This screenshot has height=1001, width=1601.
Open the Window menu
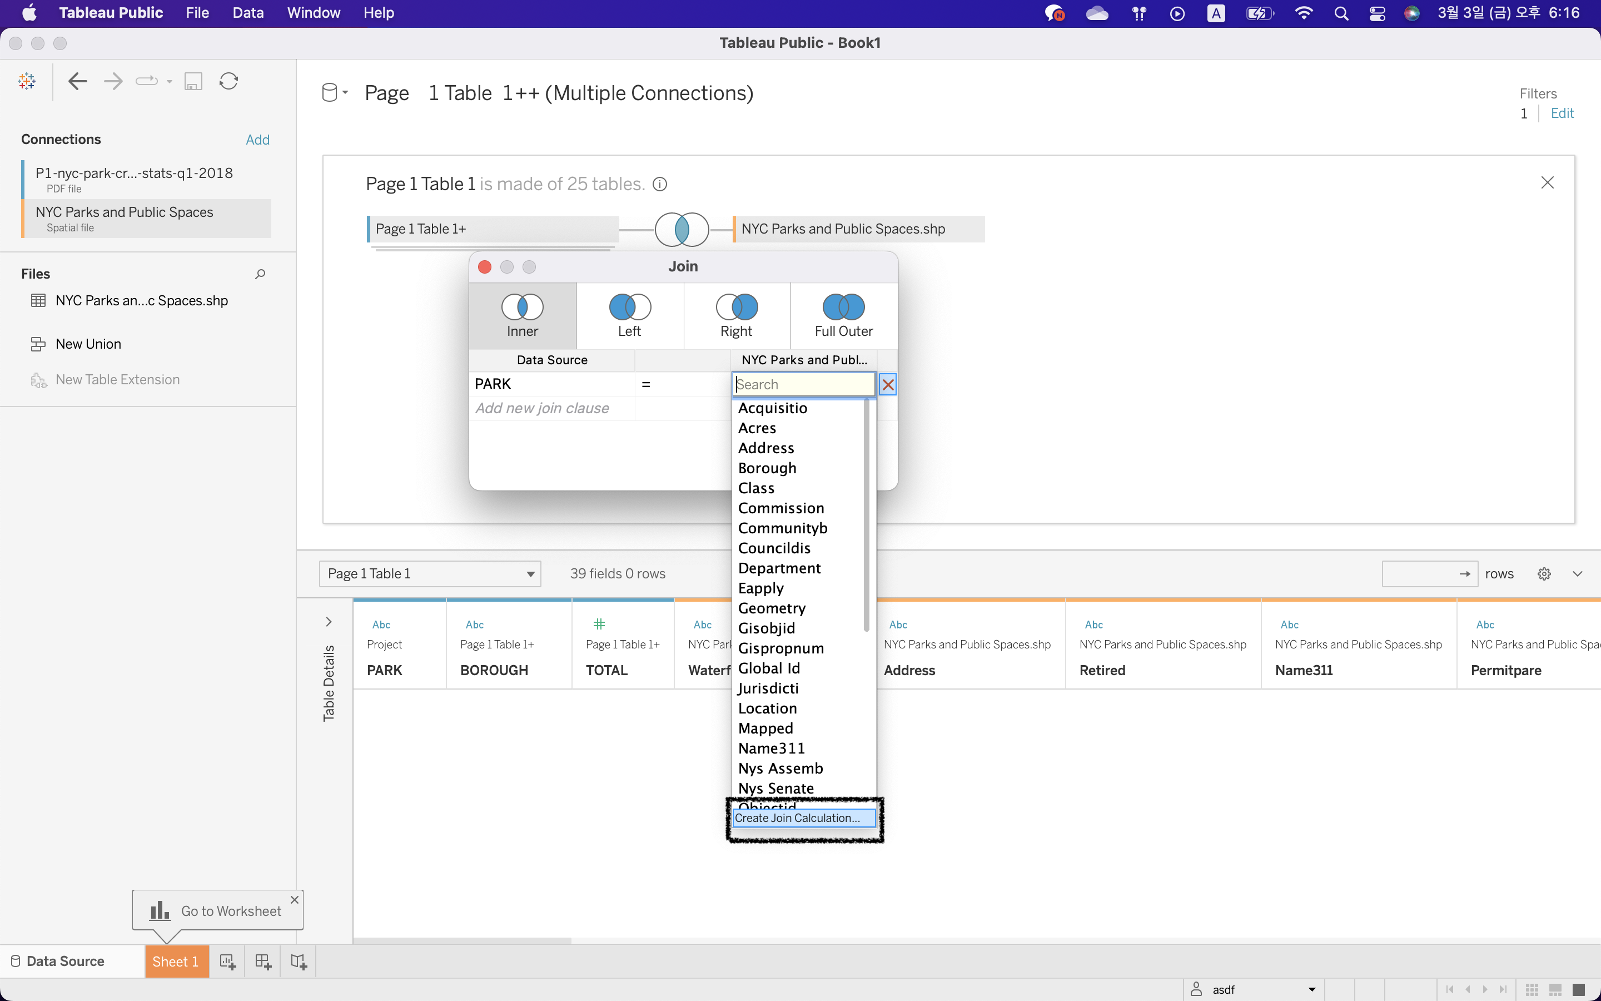click(314, 13)
